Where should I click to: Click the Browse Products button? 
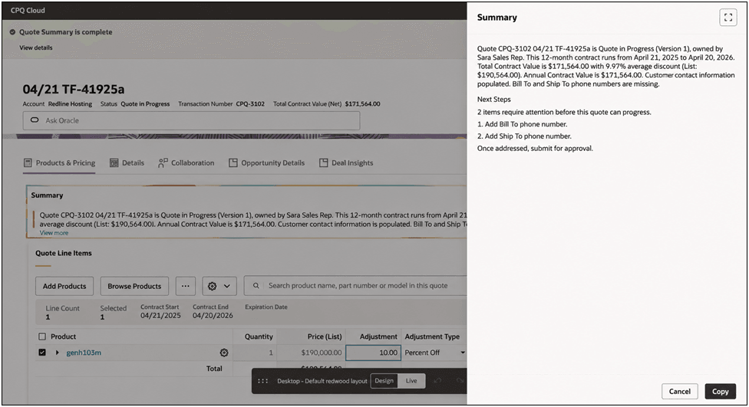click(134, 286)
